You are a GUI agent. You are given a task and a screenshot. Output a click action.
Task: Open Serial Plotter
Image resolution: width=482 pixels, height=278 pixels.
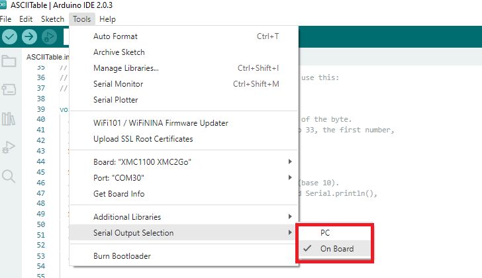(184, 100)
